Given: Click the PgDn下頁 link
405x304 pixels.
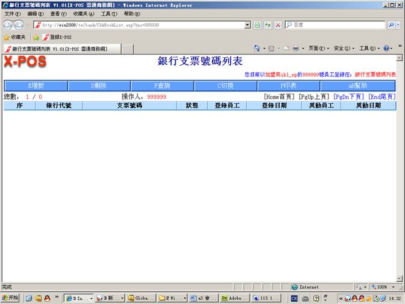Looking at the screenshot, I should coord(349,97).
